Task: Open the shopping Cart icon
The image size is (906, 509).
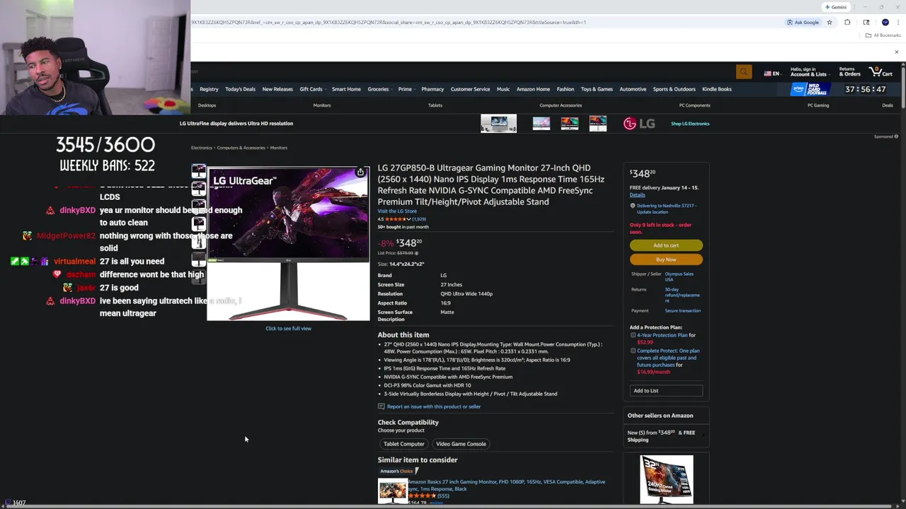Action: [881, 71]
